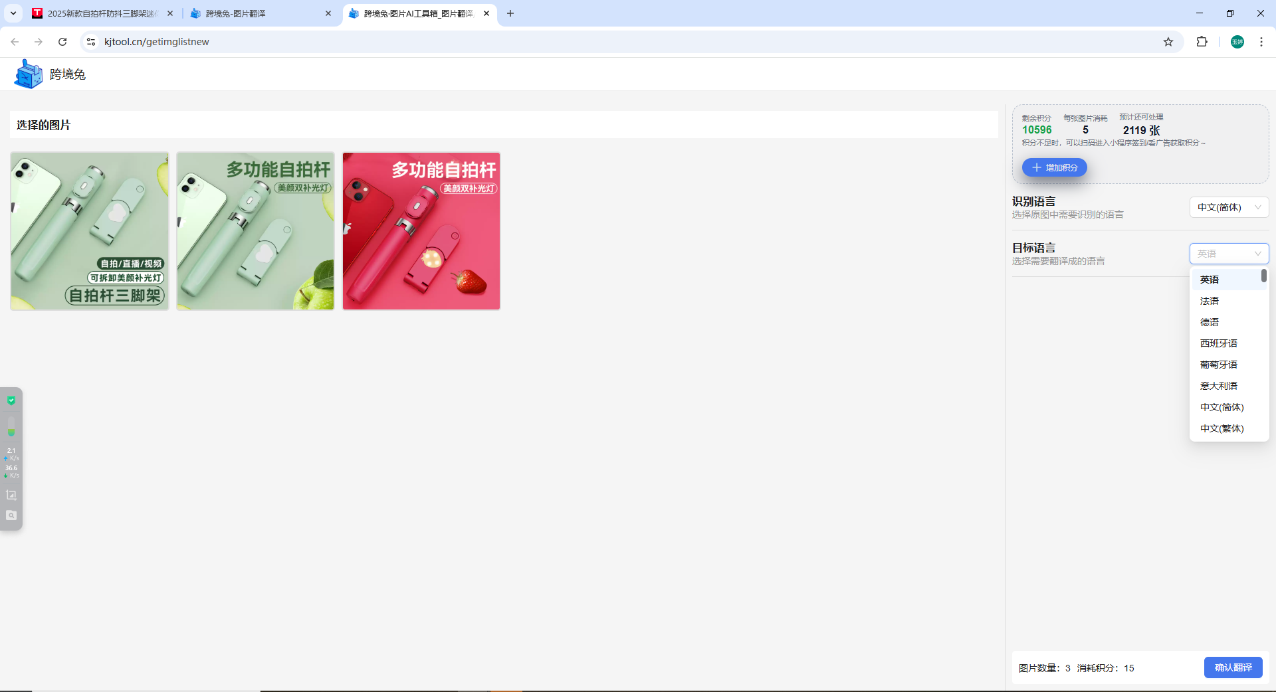Bookmark this page with star icon
The height and width of the screenshot is (692, 1276).
click(x=1168, y=42)
